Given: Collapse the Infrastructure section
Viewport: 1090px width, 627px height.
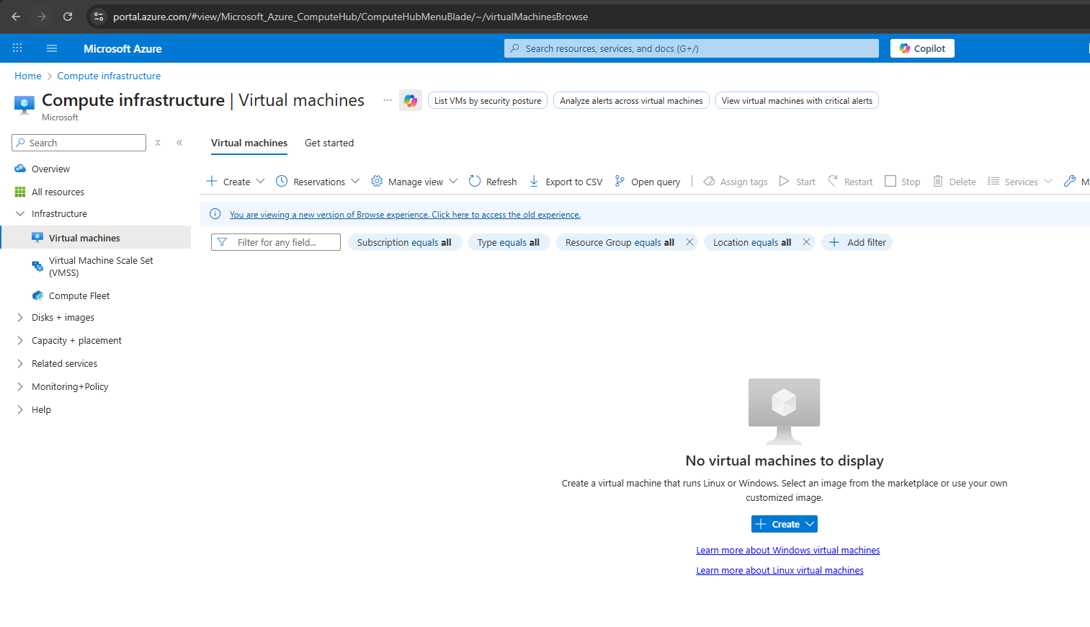Looking at the screenshot, I should [x=20, y=213].
